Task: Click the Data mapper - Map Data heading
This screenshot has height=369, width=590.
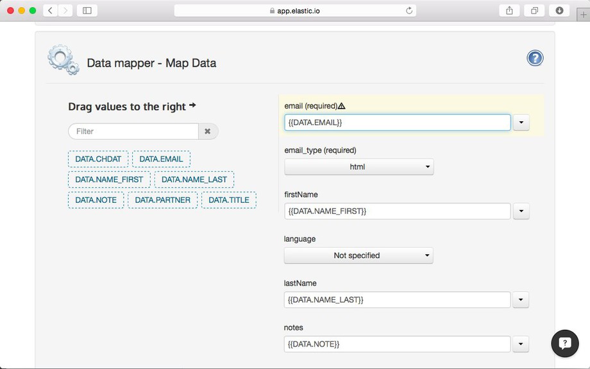Action: pos(151,63)
